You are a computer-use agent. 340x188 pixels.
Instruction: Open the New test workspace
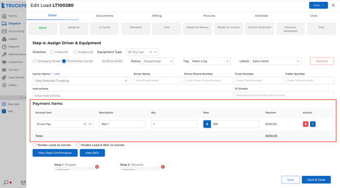11,104
